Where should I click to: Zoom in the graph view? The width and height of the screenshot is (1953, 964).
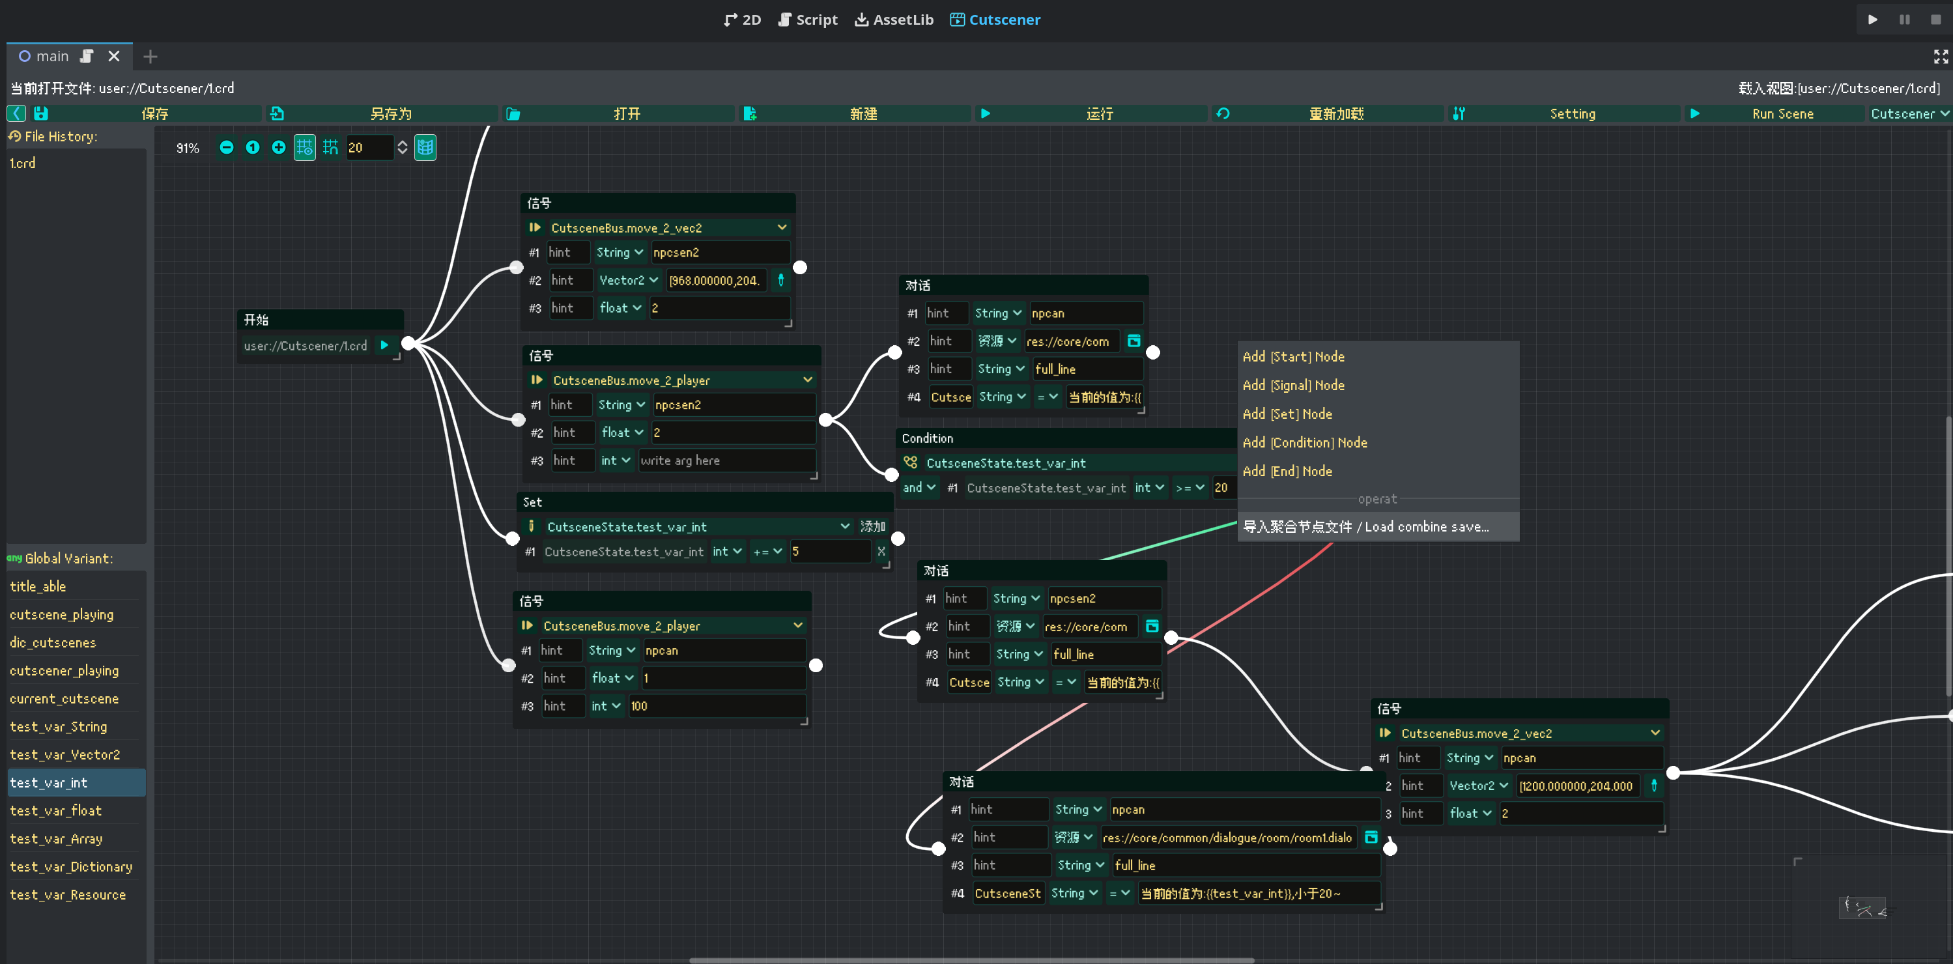click(x=278, y=147)
